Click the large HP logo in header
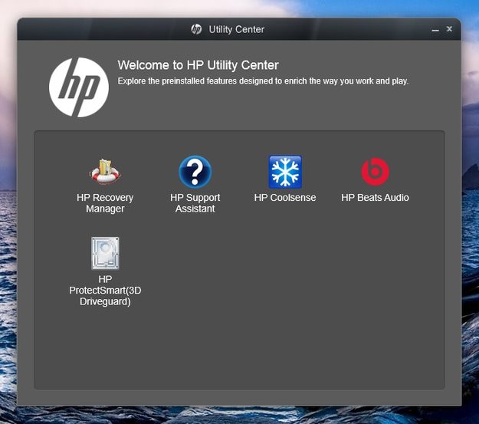 click(79, 87)
